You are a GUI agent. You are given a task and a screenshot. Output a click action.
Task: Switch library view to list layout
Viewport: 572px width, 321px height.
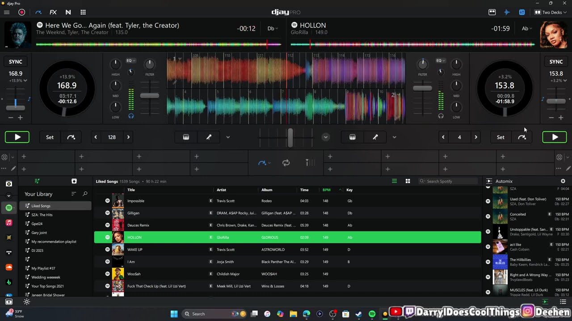coord(394,181)
